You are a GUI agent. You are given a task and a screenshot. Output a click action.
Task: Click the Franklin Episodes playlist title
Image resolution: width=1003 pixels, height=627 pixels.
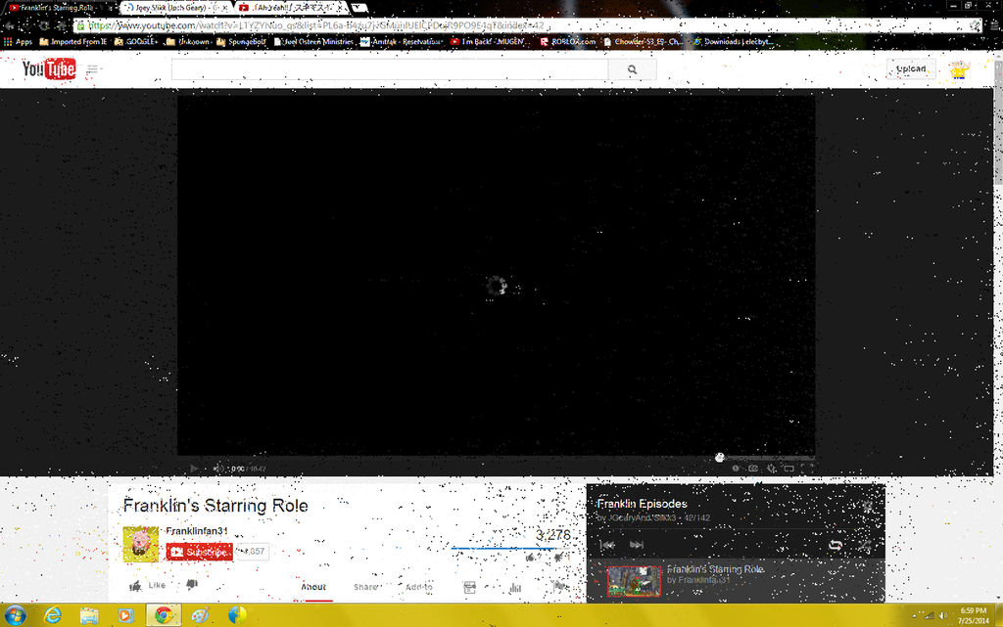[643, 504]
